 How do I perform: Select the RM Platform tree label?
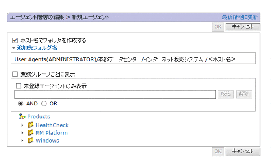click(52, 133)
